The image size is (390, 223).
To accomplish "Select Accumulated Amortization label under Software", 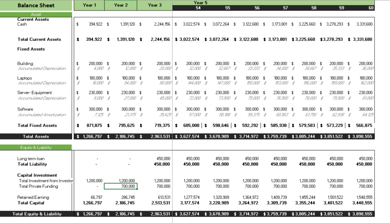I will point(42,115).
